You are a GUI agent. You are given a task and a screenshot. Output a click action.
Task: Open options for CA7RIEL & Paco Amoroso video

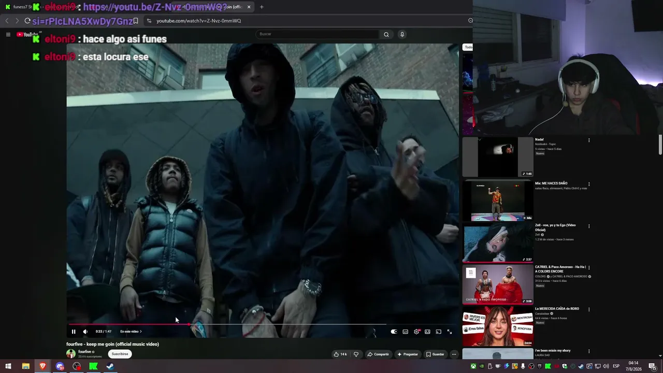[589, 268]
